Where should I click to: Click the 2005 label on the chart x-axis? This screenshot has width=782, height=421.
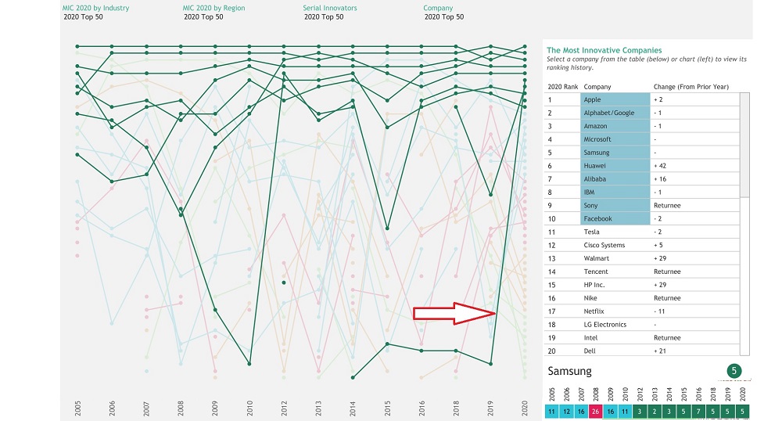77,408
